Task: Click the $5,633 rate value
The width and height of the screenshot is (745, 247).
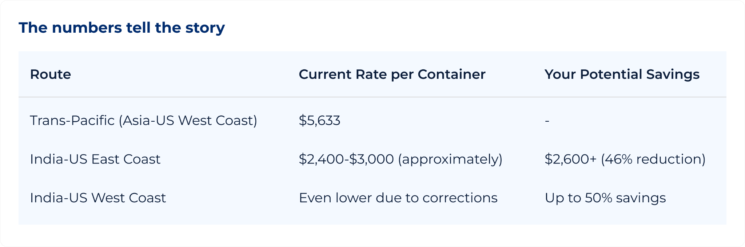Action: pyautogui.click(x=319, y=121)
